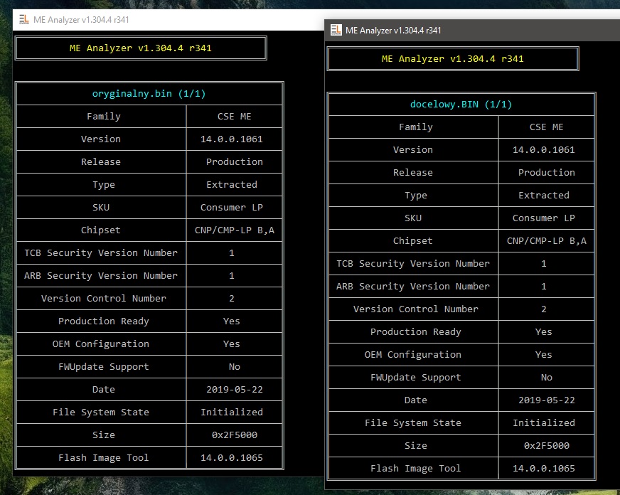This screenshot has height=495, width=620.
Task: Click OEM Configuration value Yes in docelowy.BIN table
Action: (544, 354)
